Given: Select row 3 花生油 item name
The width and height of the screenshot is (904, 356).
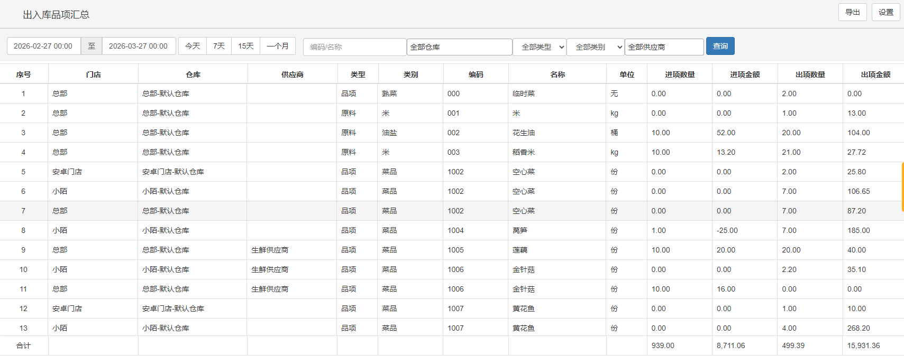Looking at the screenshot, I should (x=524, y=133).
